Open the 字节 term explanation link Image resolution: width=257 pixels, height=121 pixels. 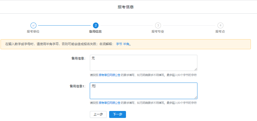click(119, 44)
